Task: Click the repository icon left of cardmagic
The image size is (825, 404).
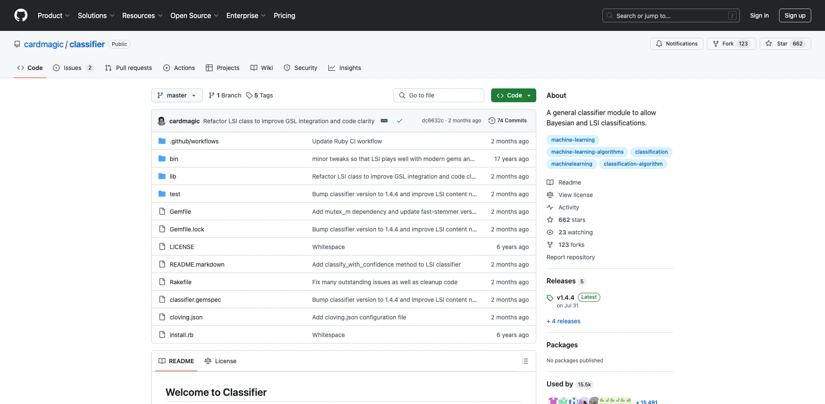Action: click(17, 44)
